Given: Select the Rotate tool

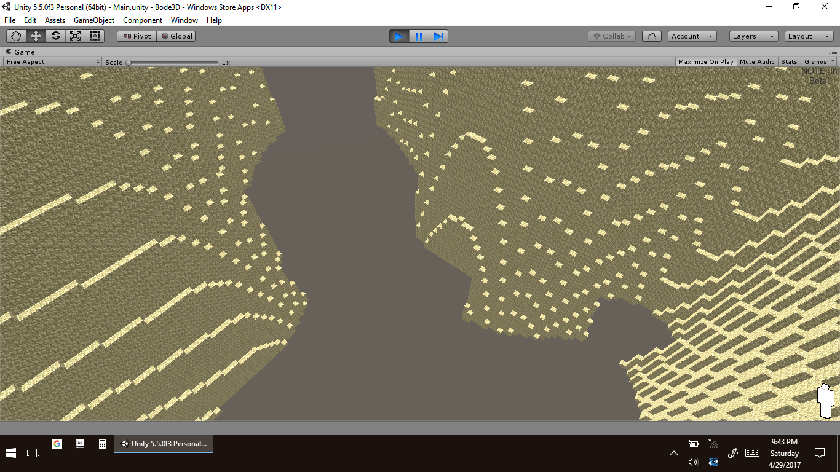Looking at the screenshot, I should 55,36.
